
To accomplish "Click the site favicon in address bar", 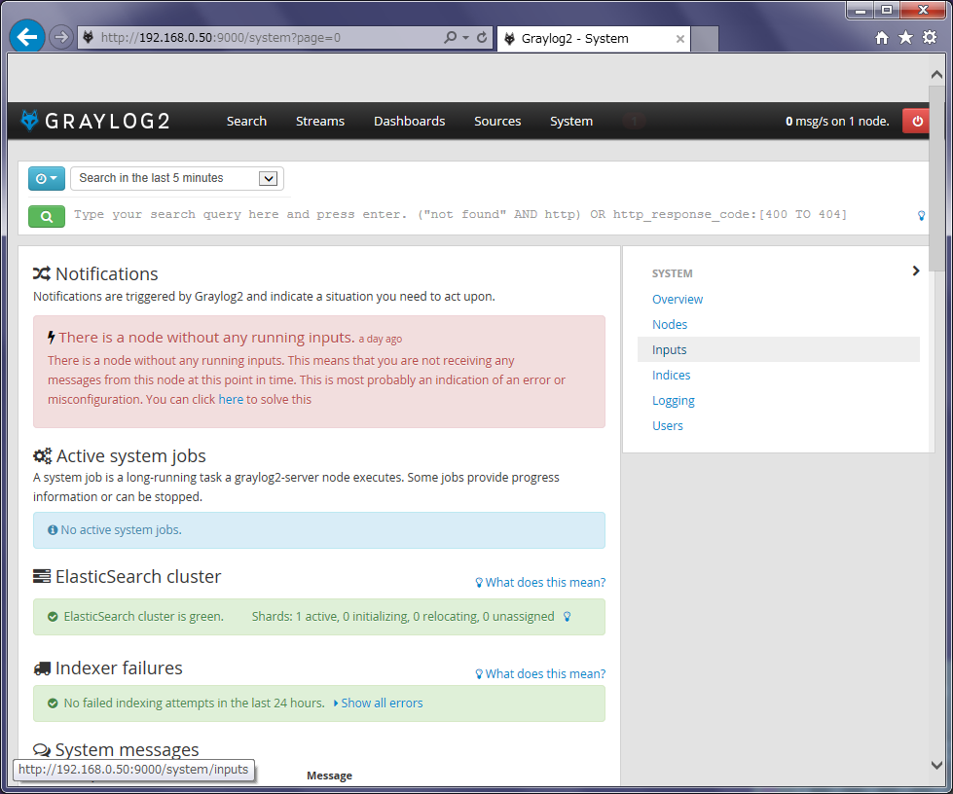I will (x=89, y=38).
